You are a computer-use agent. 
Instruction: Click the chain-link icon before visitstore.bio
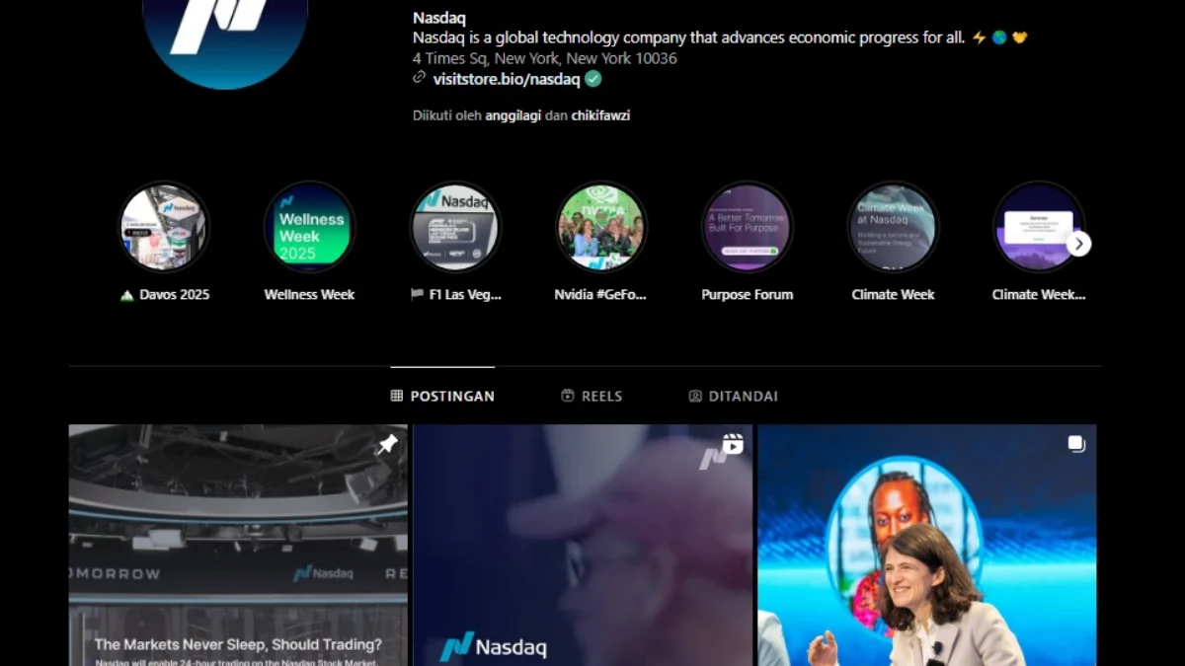point(418,79)
